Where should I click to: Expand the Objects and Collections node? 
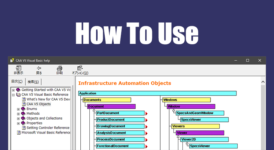click(x=18, y=118)
